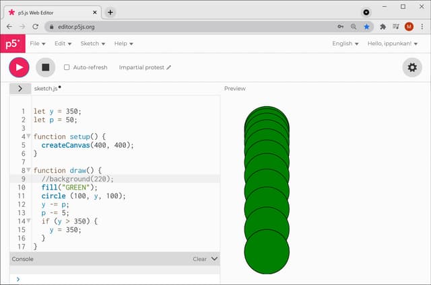This screenshot has height=285, width=431.
Task: Open the File menu
Action: pos(38,44)
